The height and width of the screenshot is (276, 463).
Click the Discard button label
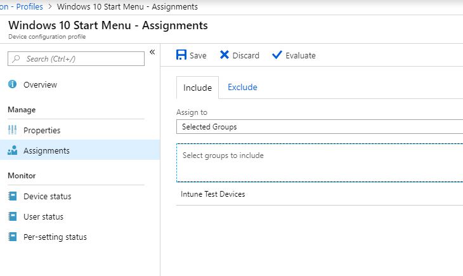(245, 55)
